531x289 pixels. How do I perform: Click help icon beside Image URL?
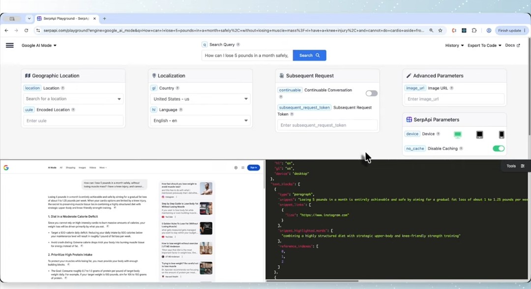(x=451, y=88)
